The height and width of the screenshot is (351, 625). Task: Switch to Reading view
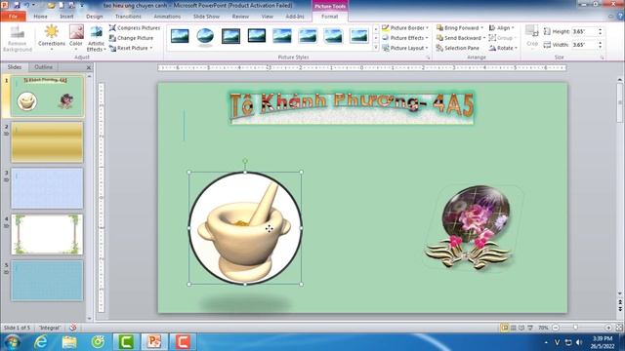tap(521, 328)
